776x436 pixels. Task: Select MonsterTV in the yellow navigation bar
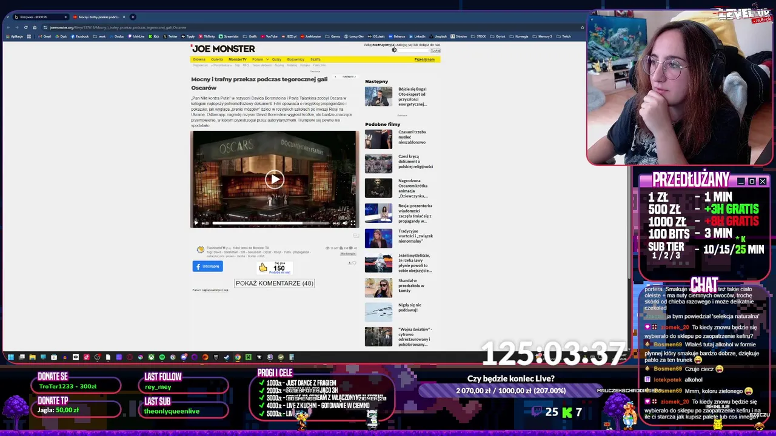tap(237, 59)
